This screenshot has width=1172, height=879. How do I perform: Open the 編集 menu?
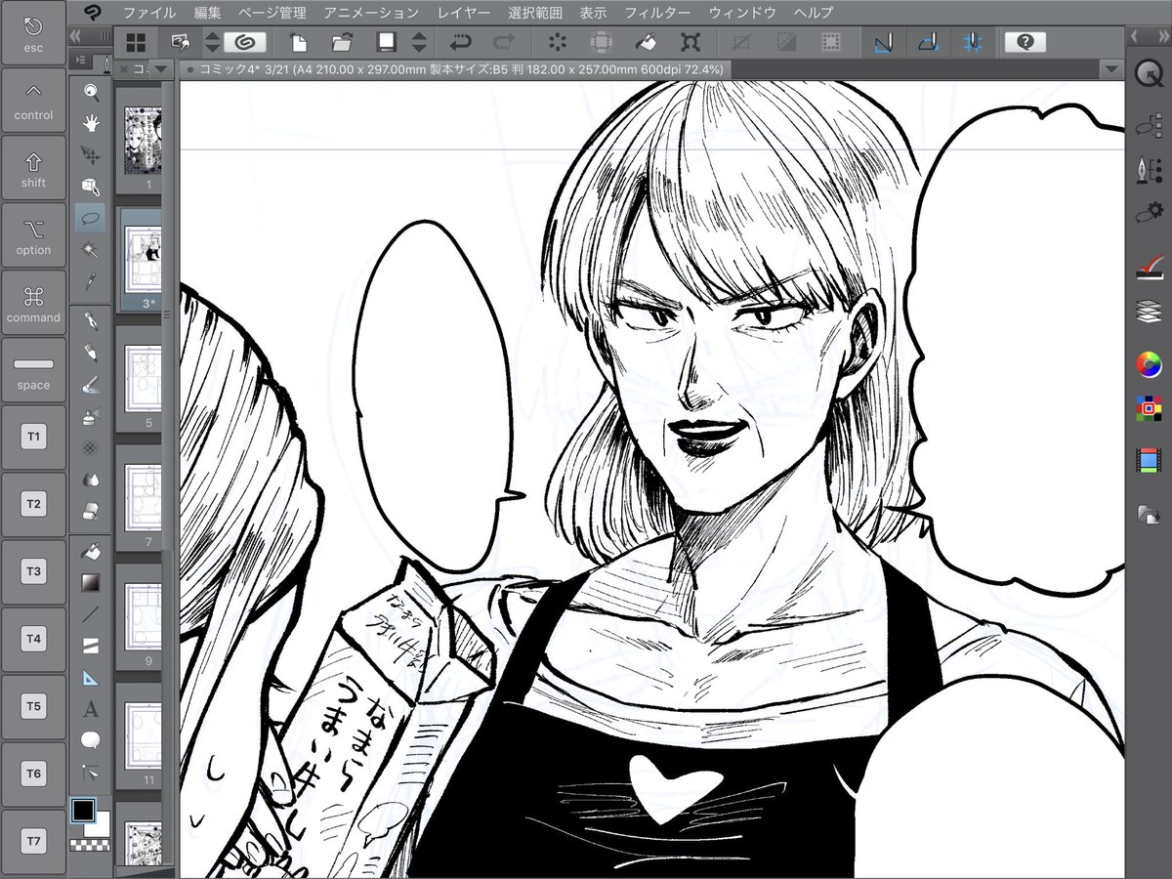(207, 13)
